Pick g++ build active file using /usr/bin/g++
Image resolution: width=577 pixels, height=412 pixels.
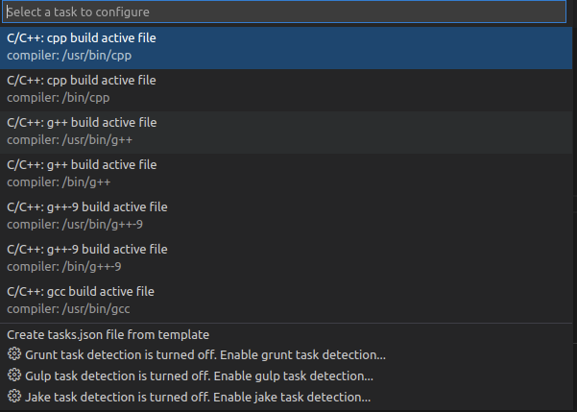point(82,123)
